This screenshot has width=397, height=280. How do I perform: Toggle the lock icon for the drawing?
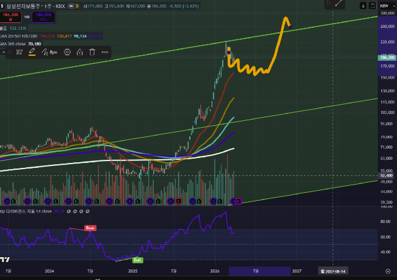pyautogui.click(x=80, y=53)
